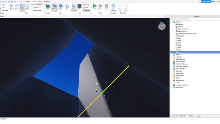Select SoundService in the Explorer

tap(180, 80)
